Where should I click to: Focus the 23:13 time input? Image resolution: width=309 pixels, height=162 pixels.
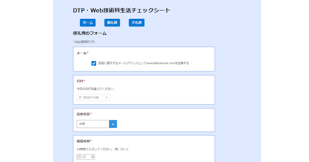[86, 157]
